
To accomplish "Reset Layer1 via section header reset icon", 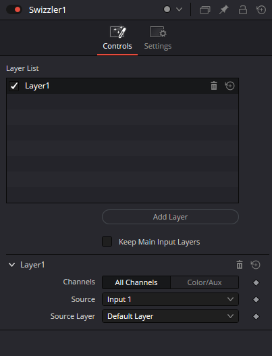I will click(x=255, y=265).
